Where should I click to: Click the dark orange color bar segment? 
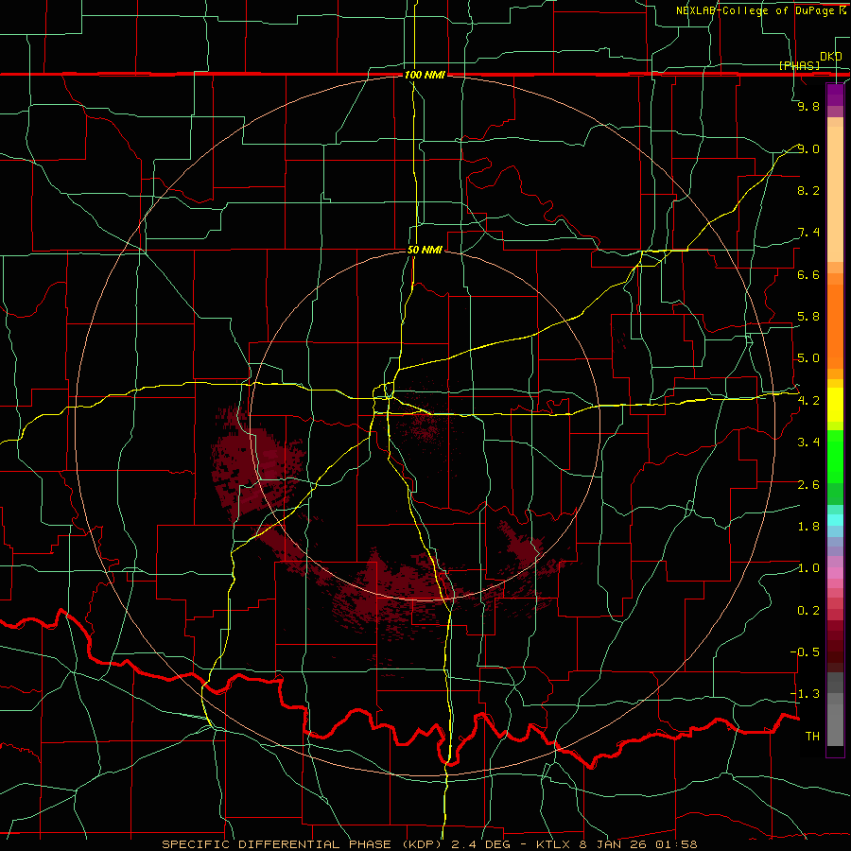coord(835,326)
